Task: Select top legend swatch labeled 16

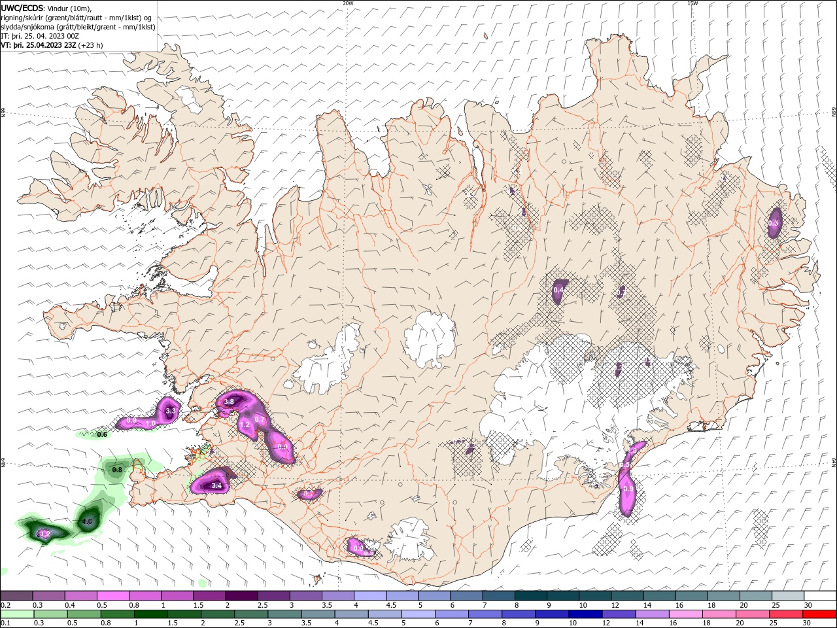Action: point(691,595)
